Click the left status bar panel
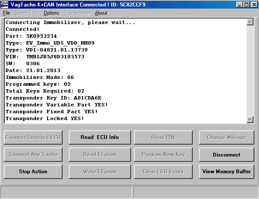Image resolution: width=259 pixels, height=199 pixels. pos(66,192)
